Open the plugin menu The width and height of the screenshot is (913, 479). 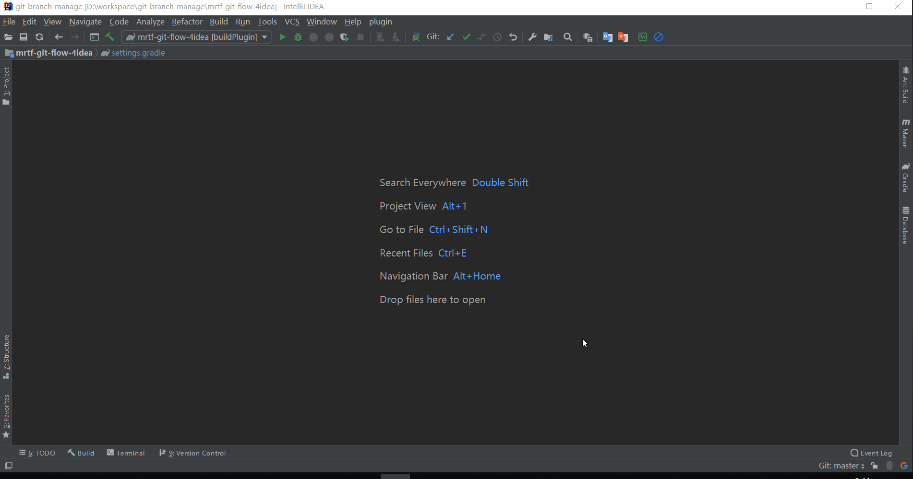click(x=381, y=22)
